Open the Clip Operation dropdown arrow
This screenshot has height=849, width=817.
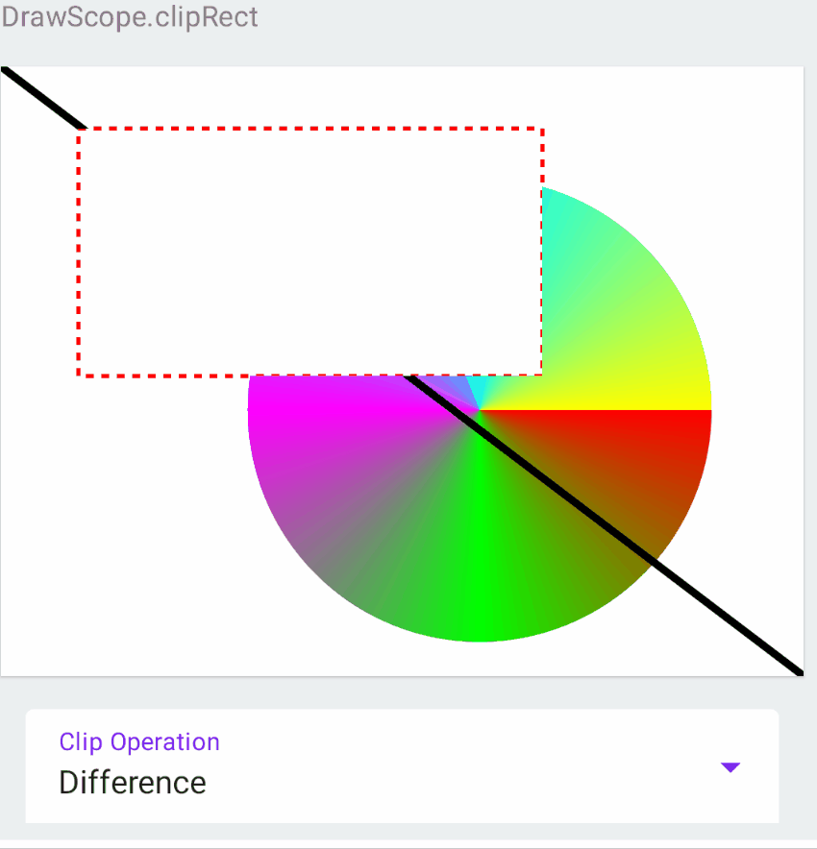tap(730, 766)
